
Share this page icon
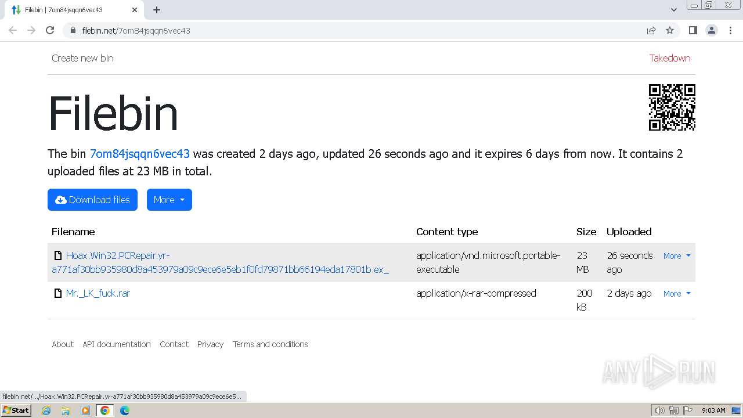point(651,30)
